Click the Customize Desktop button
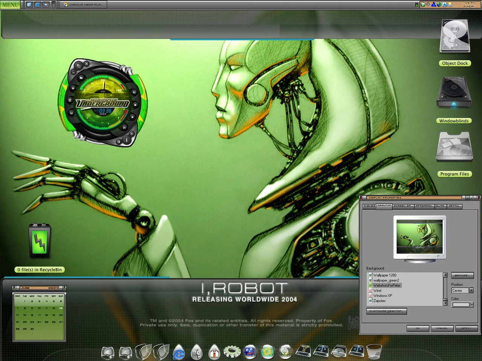482x361 pixels. (x=386, y=311)
